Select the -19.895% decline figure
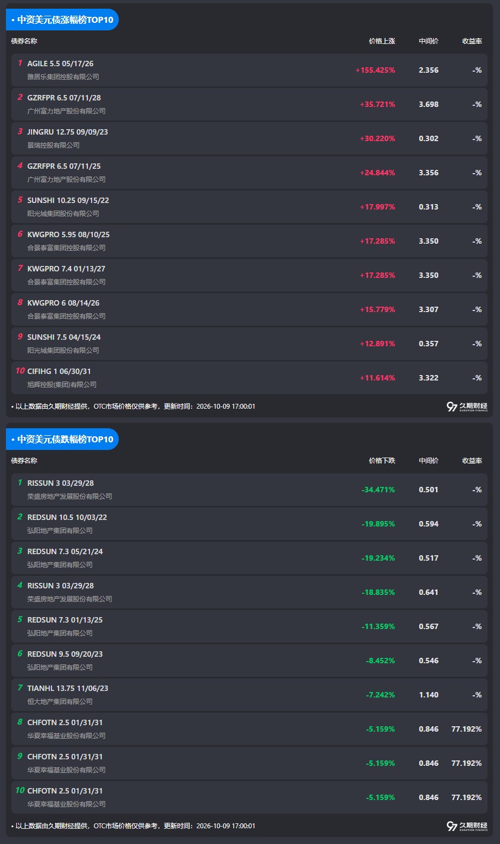This screenshot has height=844, width=500. point(379,524)
